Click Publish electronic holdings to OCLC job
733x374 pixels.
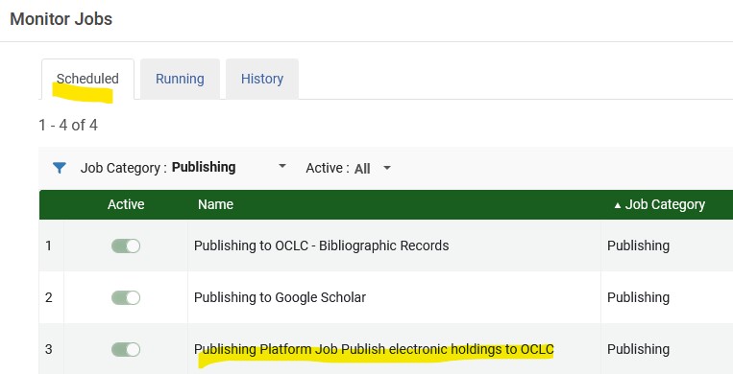pyautogui.click(x=374, y=349)
